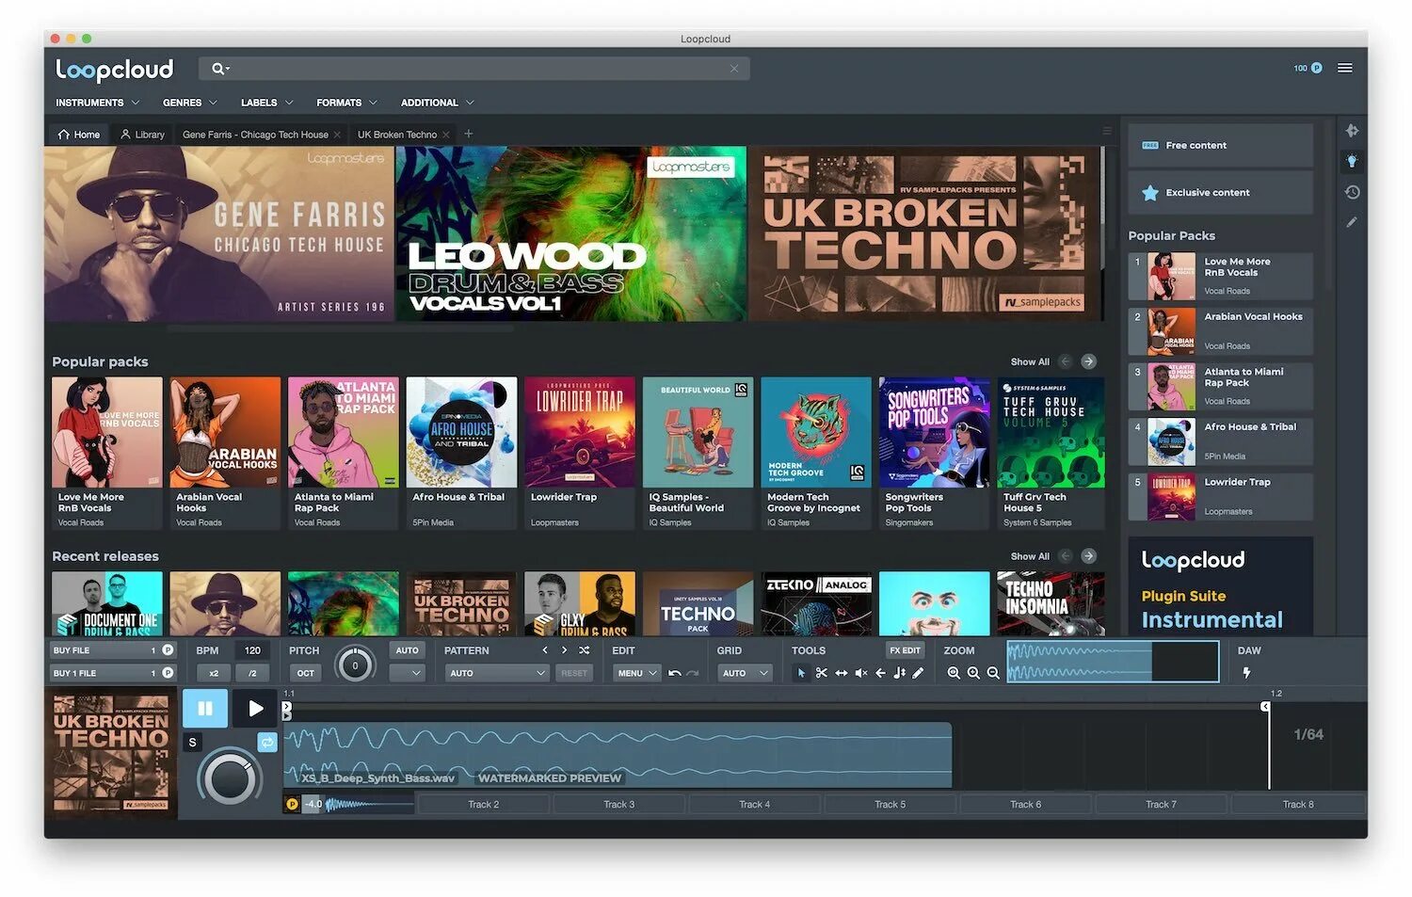Select the pointer arrow tool
This screenshot has height=897, width=1412.
801,673
